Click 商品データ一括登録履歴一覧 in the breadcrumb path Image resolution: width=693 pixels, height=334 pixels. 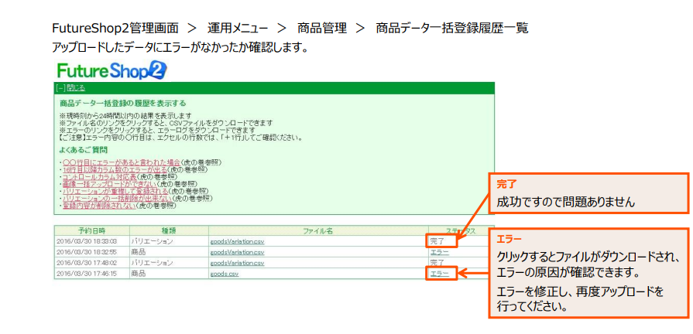(x=452, y=29)
